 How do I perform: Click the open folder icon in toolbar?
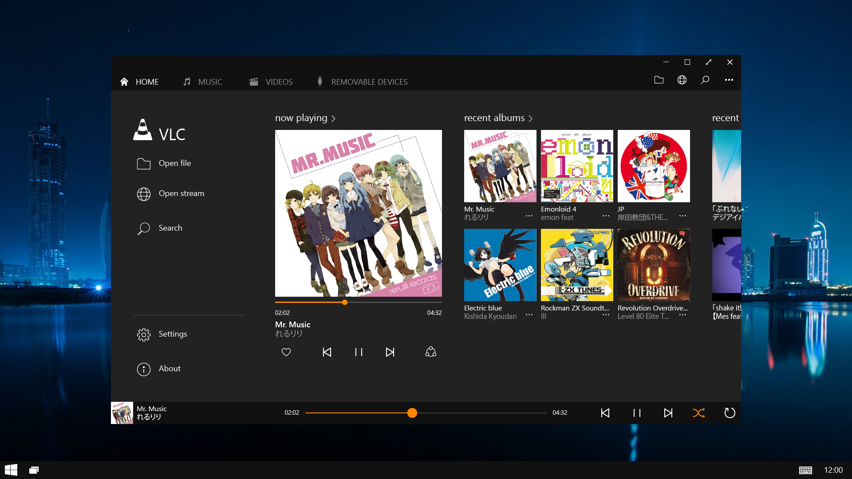(x=659, y=80)
